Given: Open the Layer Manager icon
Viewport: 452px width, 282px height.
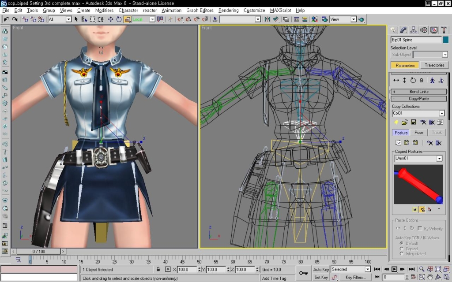Looking at the screenshot, I should 286,19.
